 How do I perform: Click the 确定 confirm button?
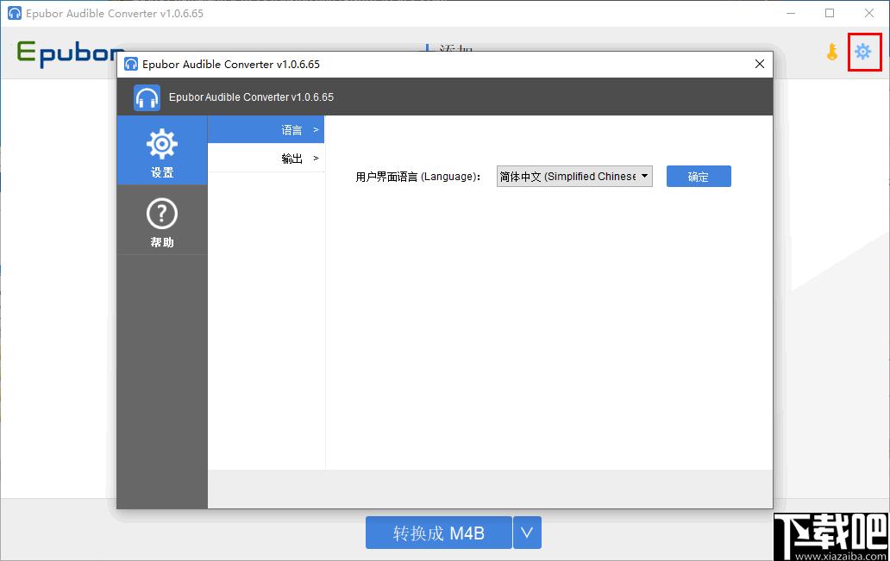coord(699,177)
